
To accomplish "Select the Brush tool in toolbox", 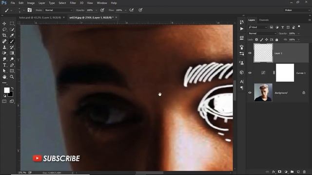I will coord(12,41).
